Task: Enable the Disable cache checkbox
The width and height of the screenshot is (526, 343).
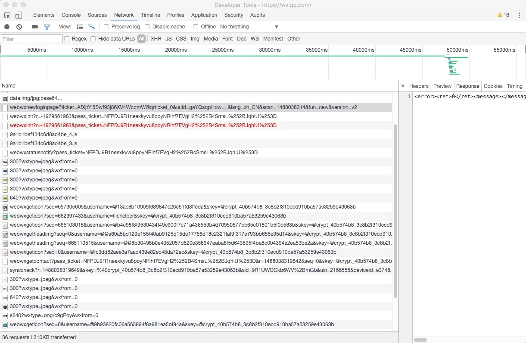Action: [x=147, y=27]
